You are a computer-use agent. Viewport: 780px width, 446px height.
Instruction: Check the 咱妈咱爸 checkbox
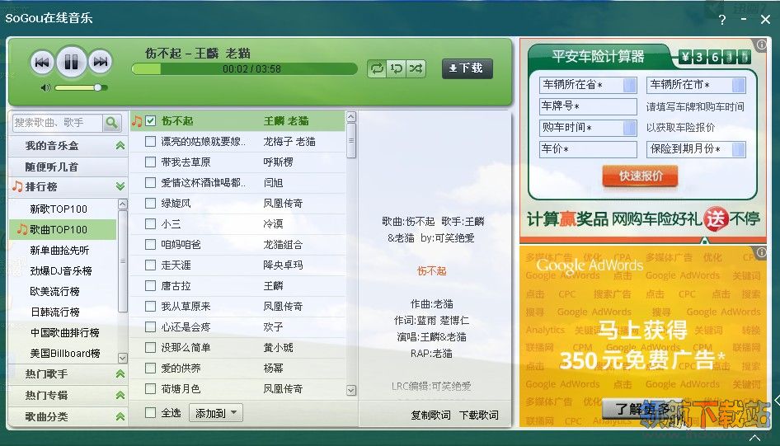click(150, 244)
